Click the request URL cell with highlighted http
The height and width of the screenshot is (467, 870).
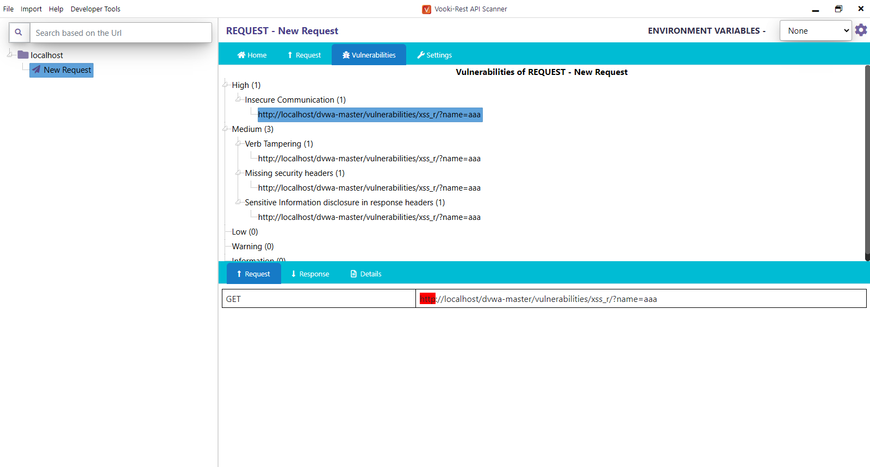641,299
